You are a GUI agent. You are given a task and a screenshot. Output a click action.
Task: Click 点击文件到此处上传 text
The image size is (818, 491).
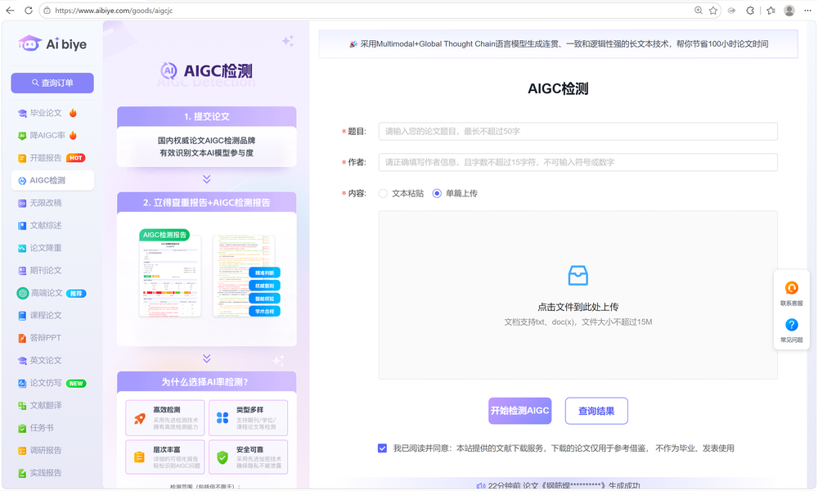click(578, 307)
